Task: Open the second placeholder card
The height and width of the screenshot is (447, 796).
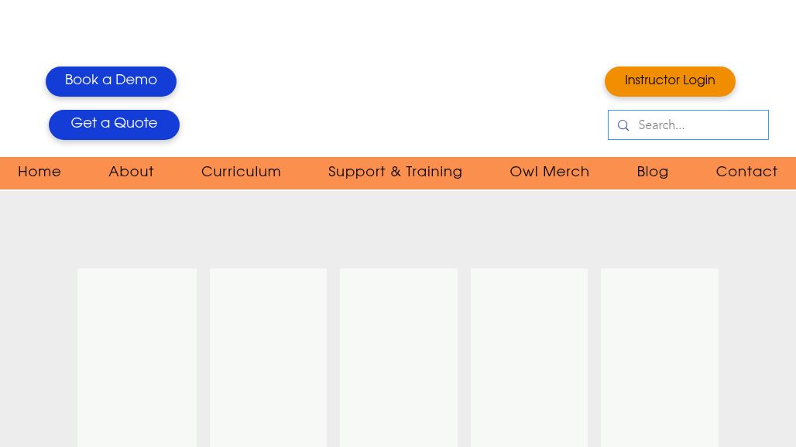Action: click(268, 357)
